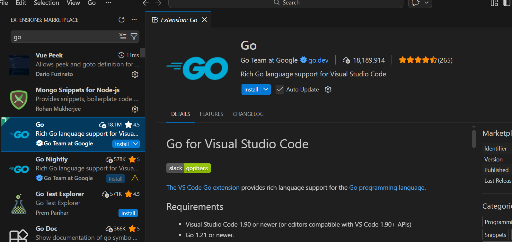
Task: Click the install count 18,189,914
Action: pos(369,60)
